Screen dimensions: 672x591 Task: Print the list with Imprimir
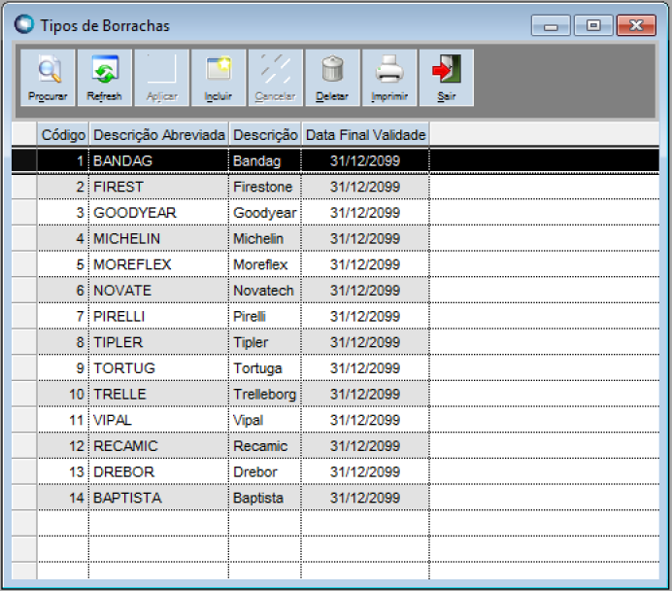[389, 77]
